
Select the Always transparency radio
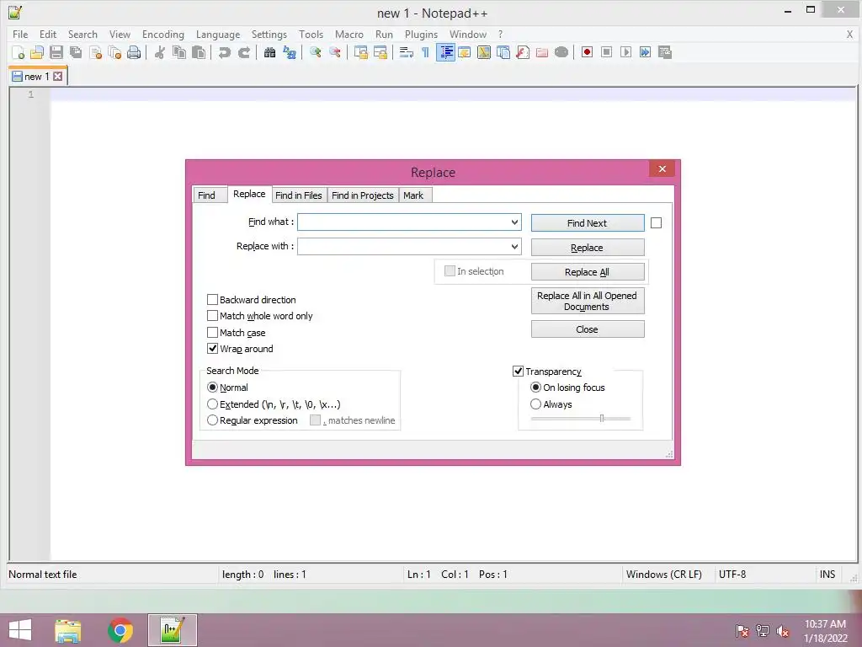tap(535, 404)
